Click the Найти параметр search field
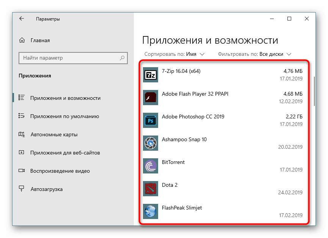 [73, 58]
